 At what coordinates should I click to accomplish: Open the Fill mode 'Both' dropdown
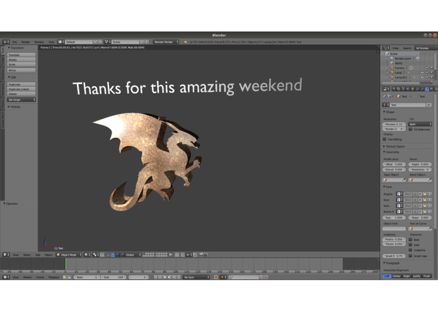pos(420,124)
